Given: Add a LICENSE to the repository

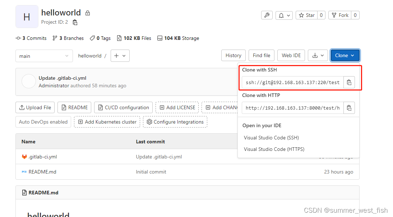Looking at the screenshot, I should (177, 107).
